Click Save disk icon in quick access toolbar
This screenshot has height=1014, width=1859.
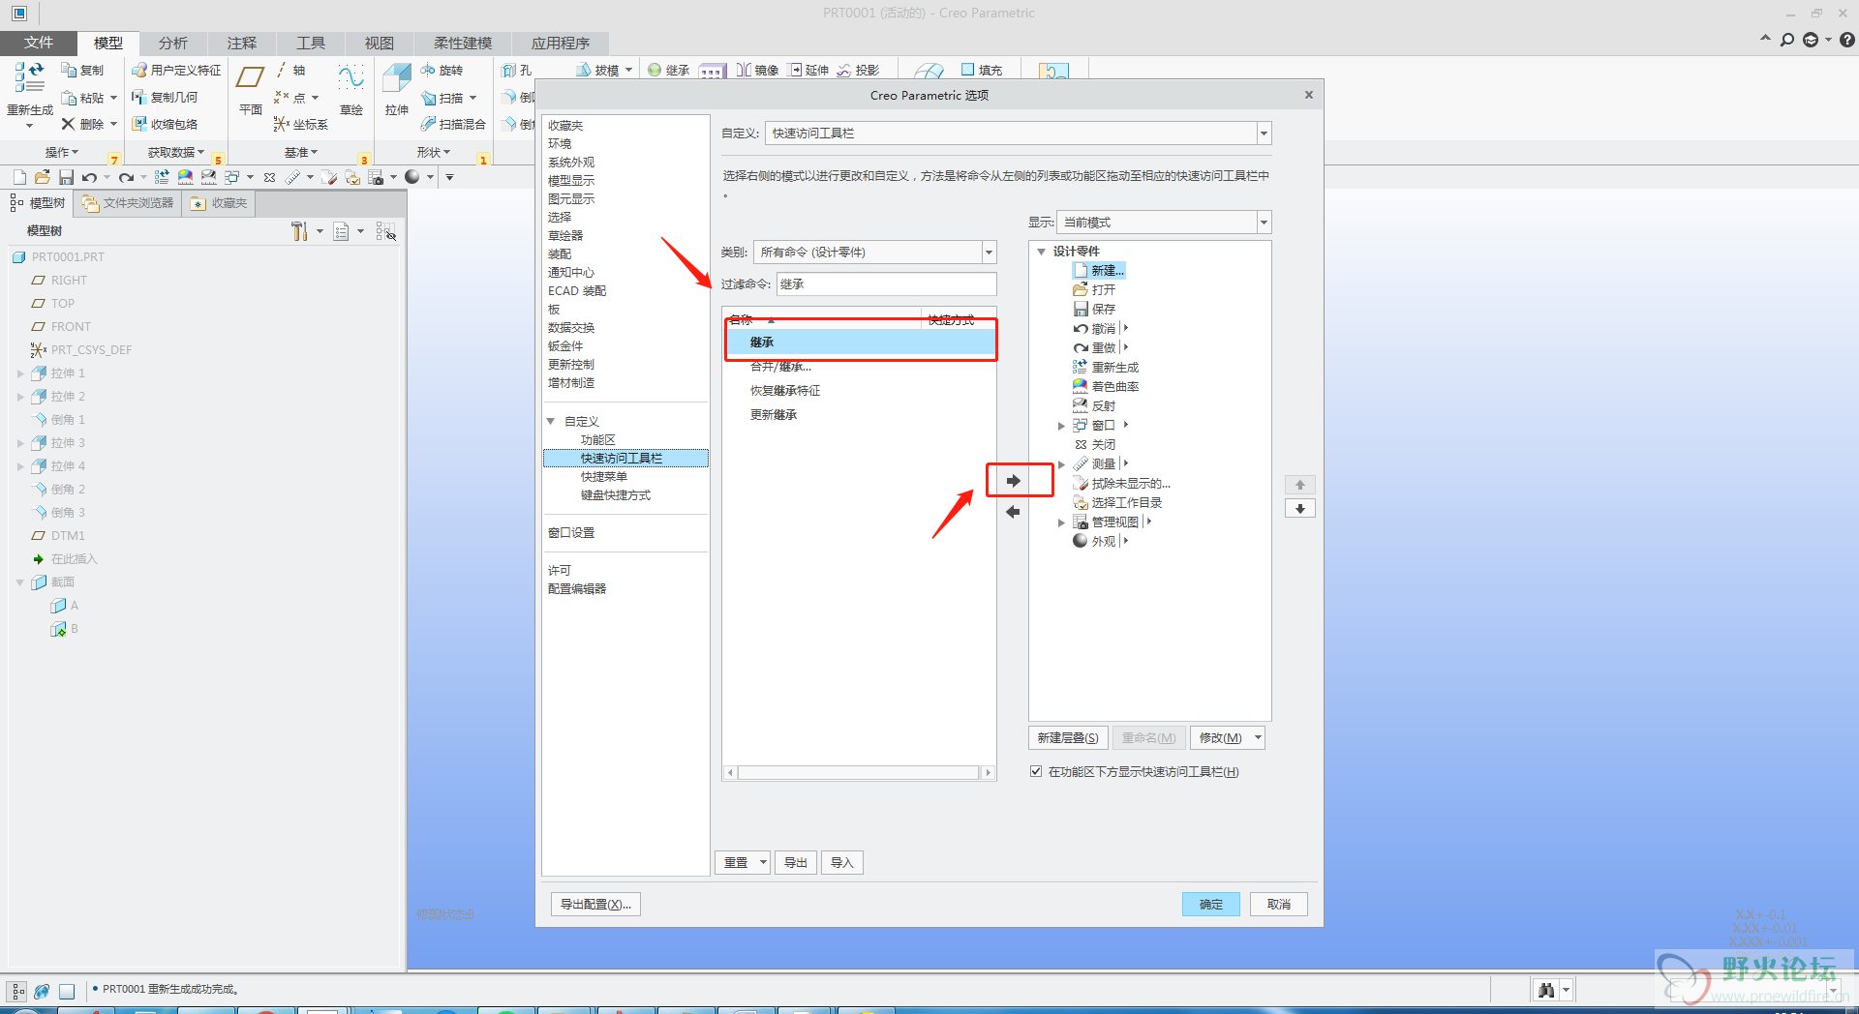click(66, 177)
